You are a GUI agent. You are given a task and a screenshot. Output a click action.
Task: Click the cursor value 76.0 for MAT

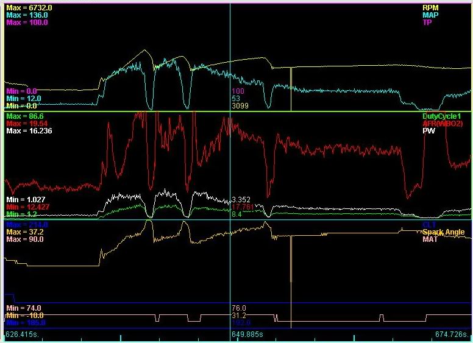coord(238,308)
